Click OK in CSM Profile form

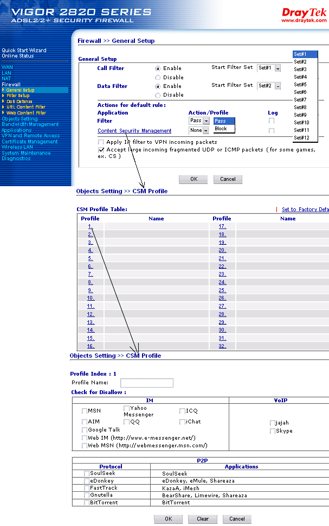coord(168,519)
